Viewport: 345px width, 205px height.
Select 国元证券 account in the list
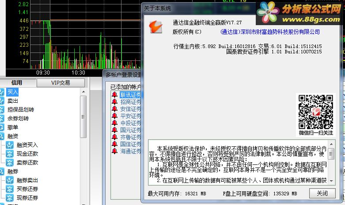[130, 130]
